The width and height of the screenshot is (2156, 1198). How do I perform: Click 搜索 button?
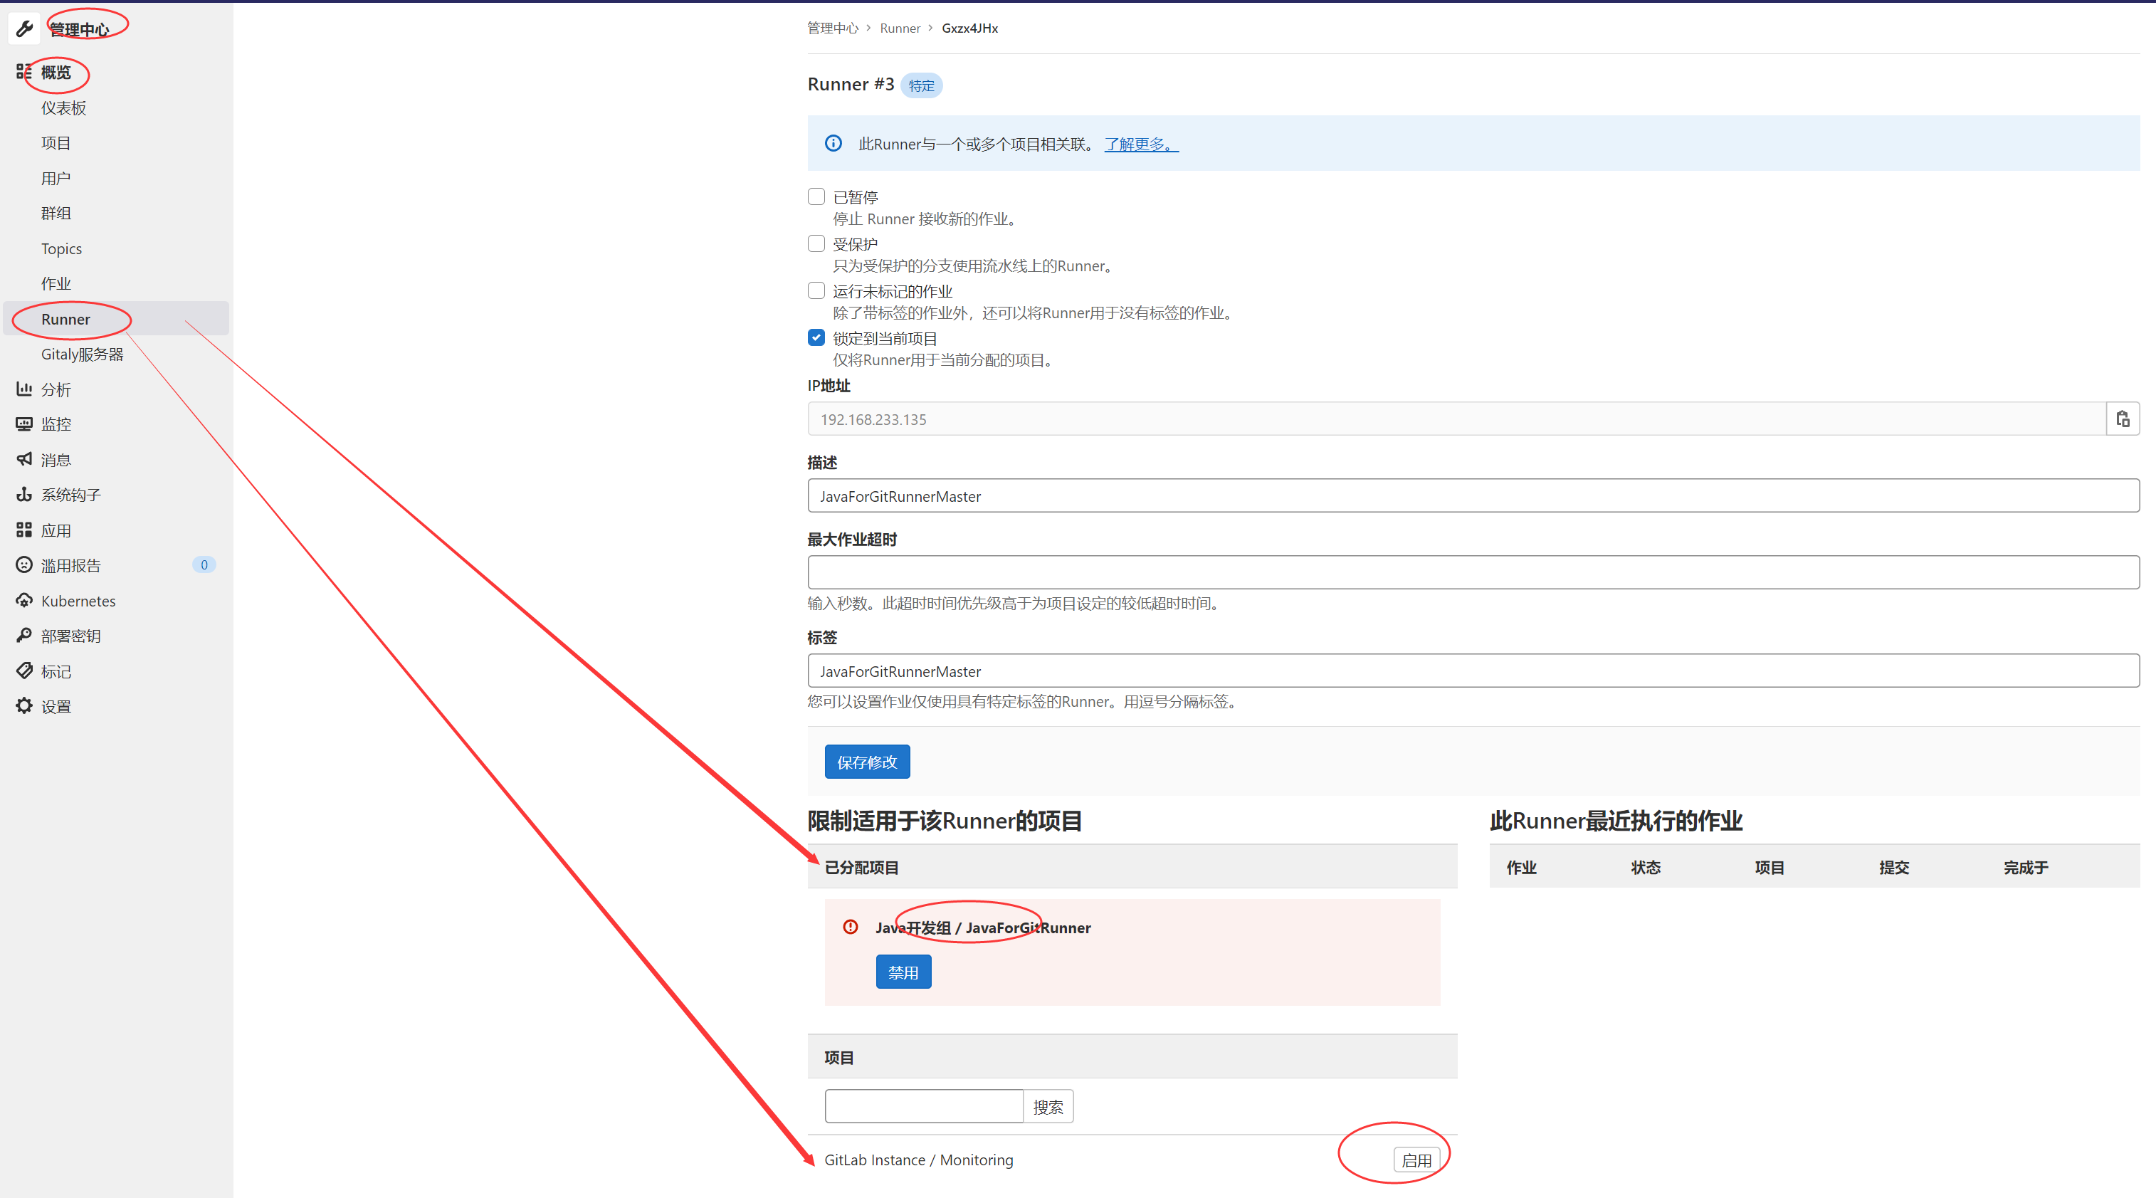click(x=1048, y=1106)
